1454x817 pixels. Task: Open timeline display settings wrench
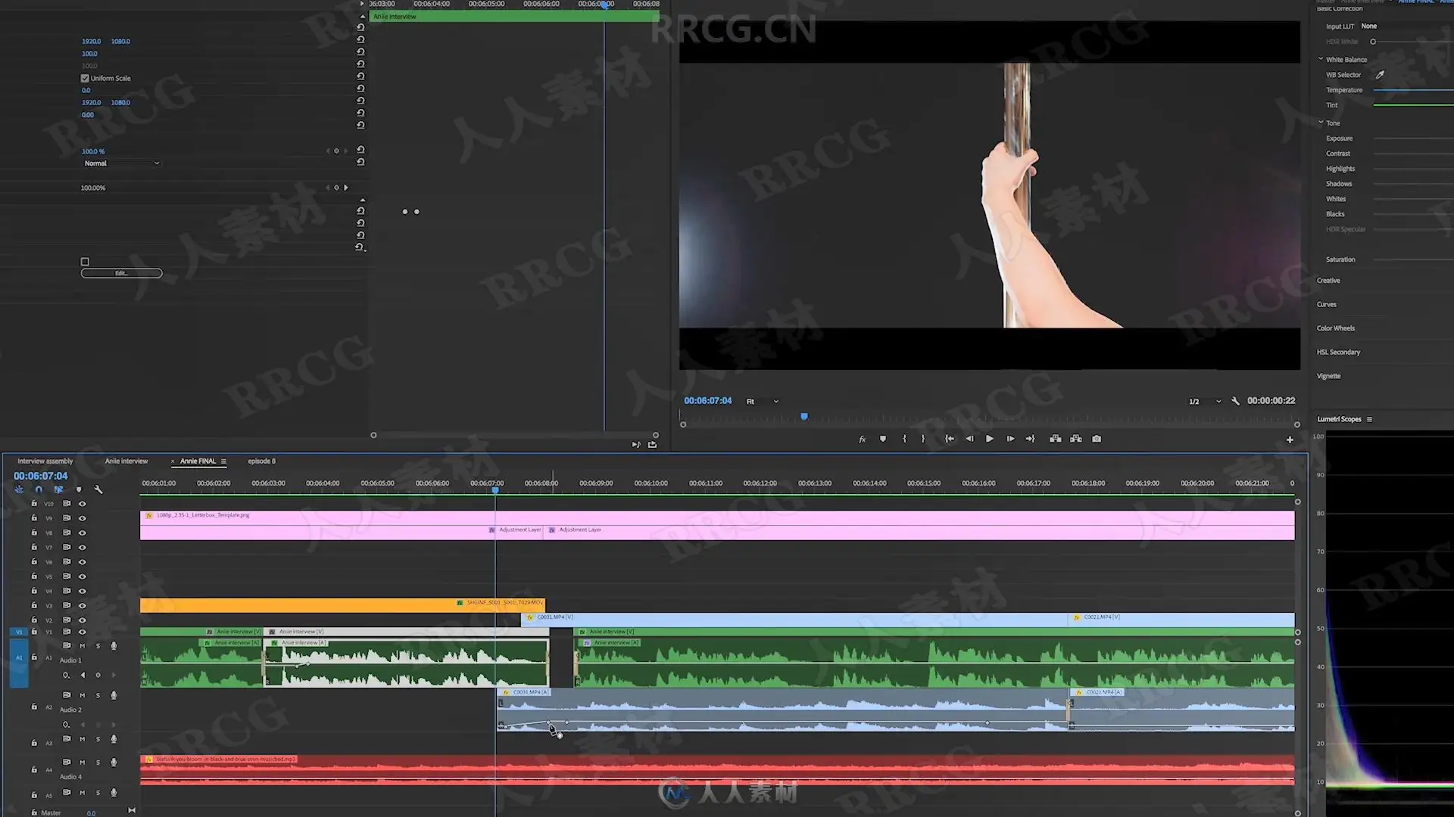point(98,489)
